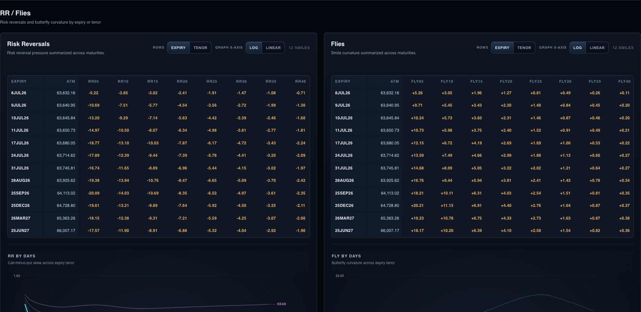Click RR40 column header in the table
Image resolution: width=641 pixels, height=312 pixels.
301,81
